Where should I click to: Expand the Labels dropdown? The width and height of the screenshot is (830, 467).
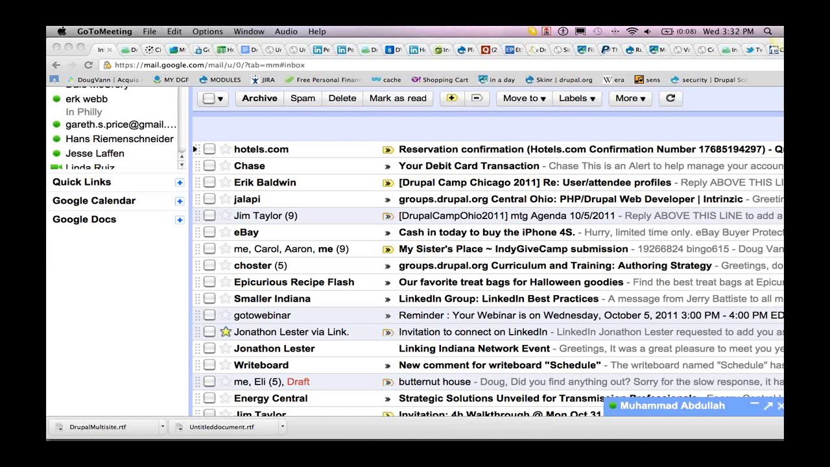(x=576, y=98)
